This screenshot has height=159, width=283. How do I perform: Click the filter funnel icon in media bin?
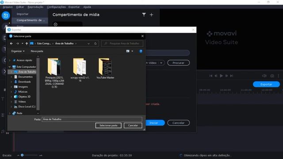(x=144, y=15)
